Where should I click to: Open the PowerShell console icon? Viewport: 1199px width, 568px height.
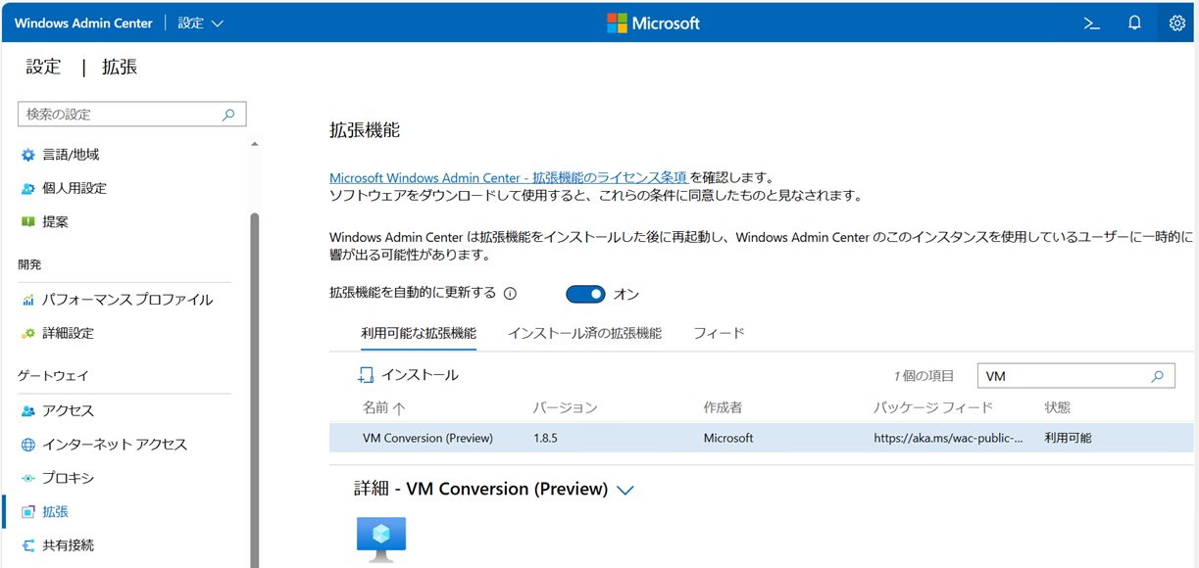1091,24
